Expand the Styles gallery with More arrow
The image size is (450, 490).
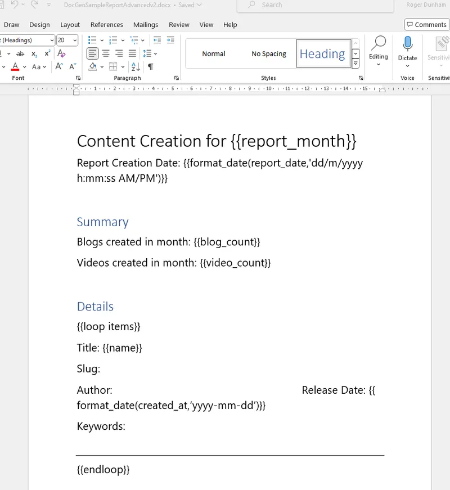355,64
